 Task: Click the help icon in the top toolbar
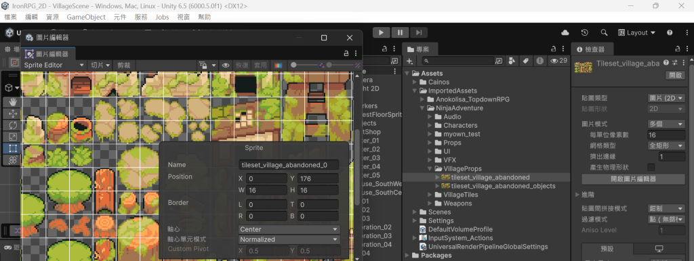(x=670, y=32)
